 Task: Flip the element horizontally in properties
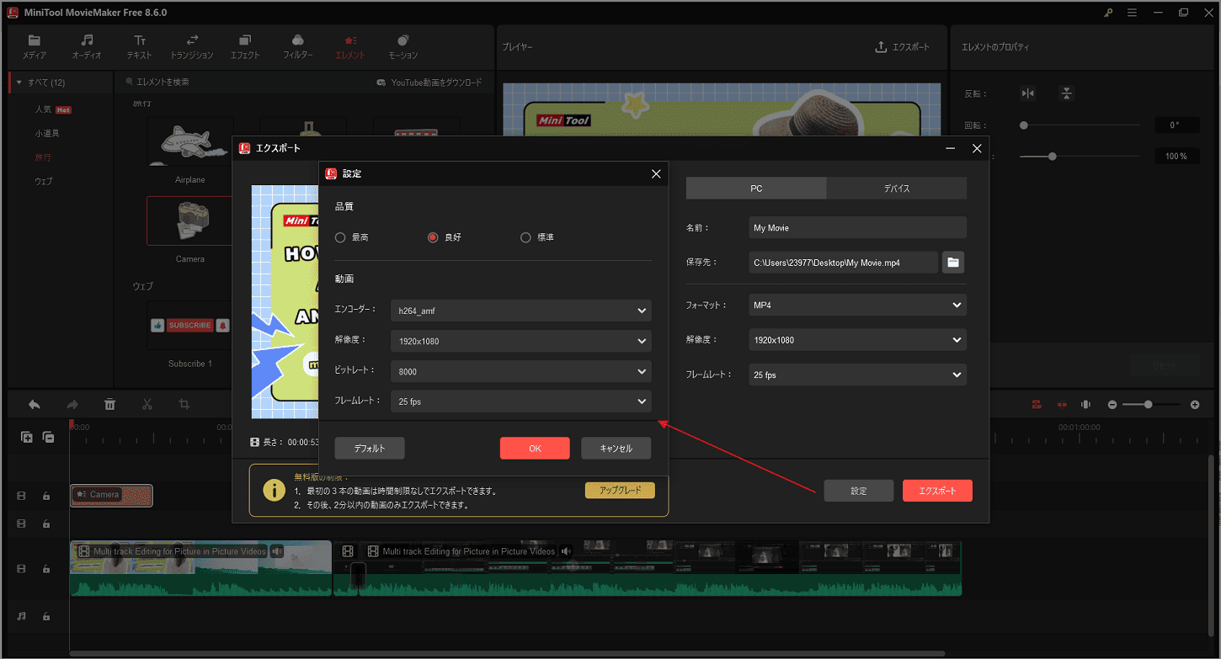click(x=1028, y=93)
